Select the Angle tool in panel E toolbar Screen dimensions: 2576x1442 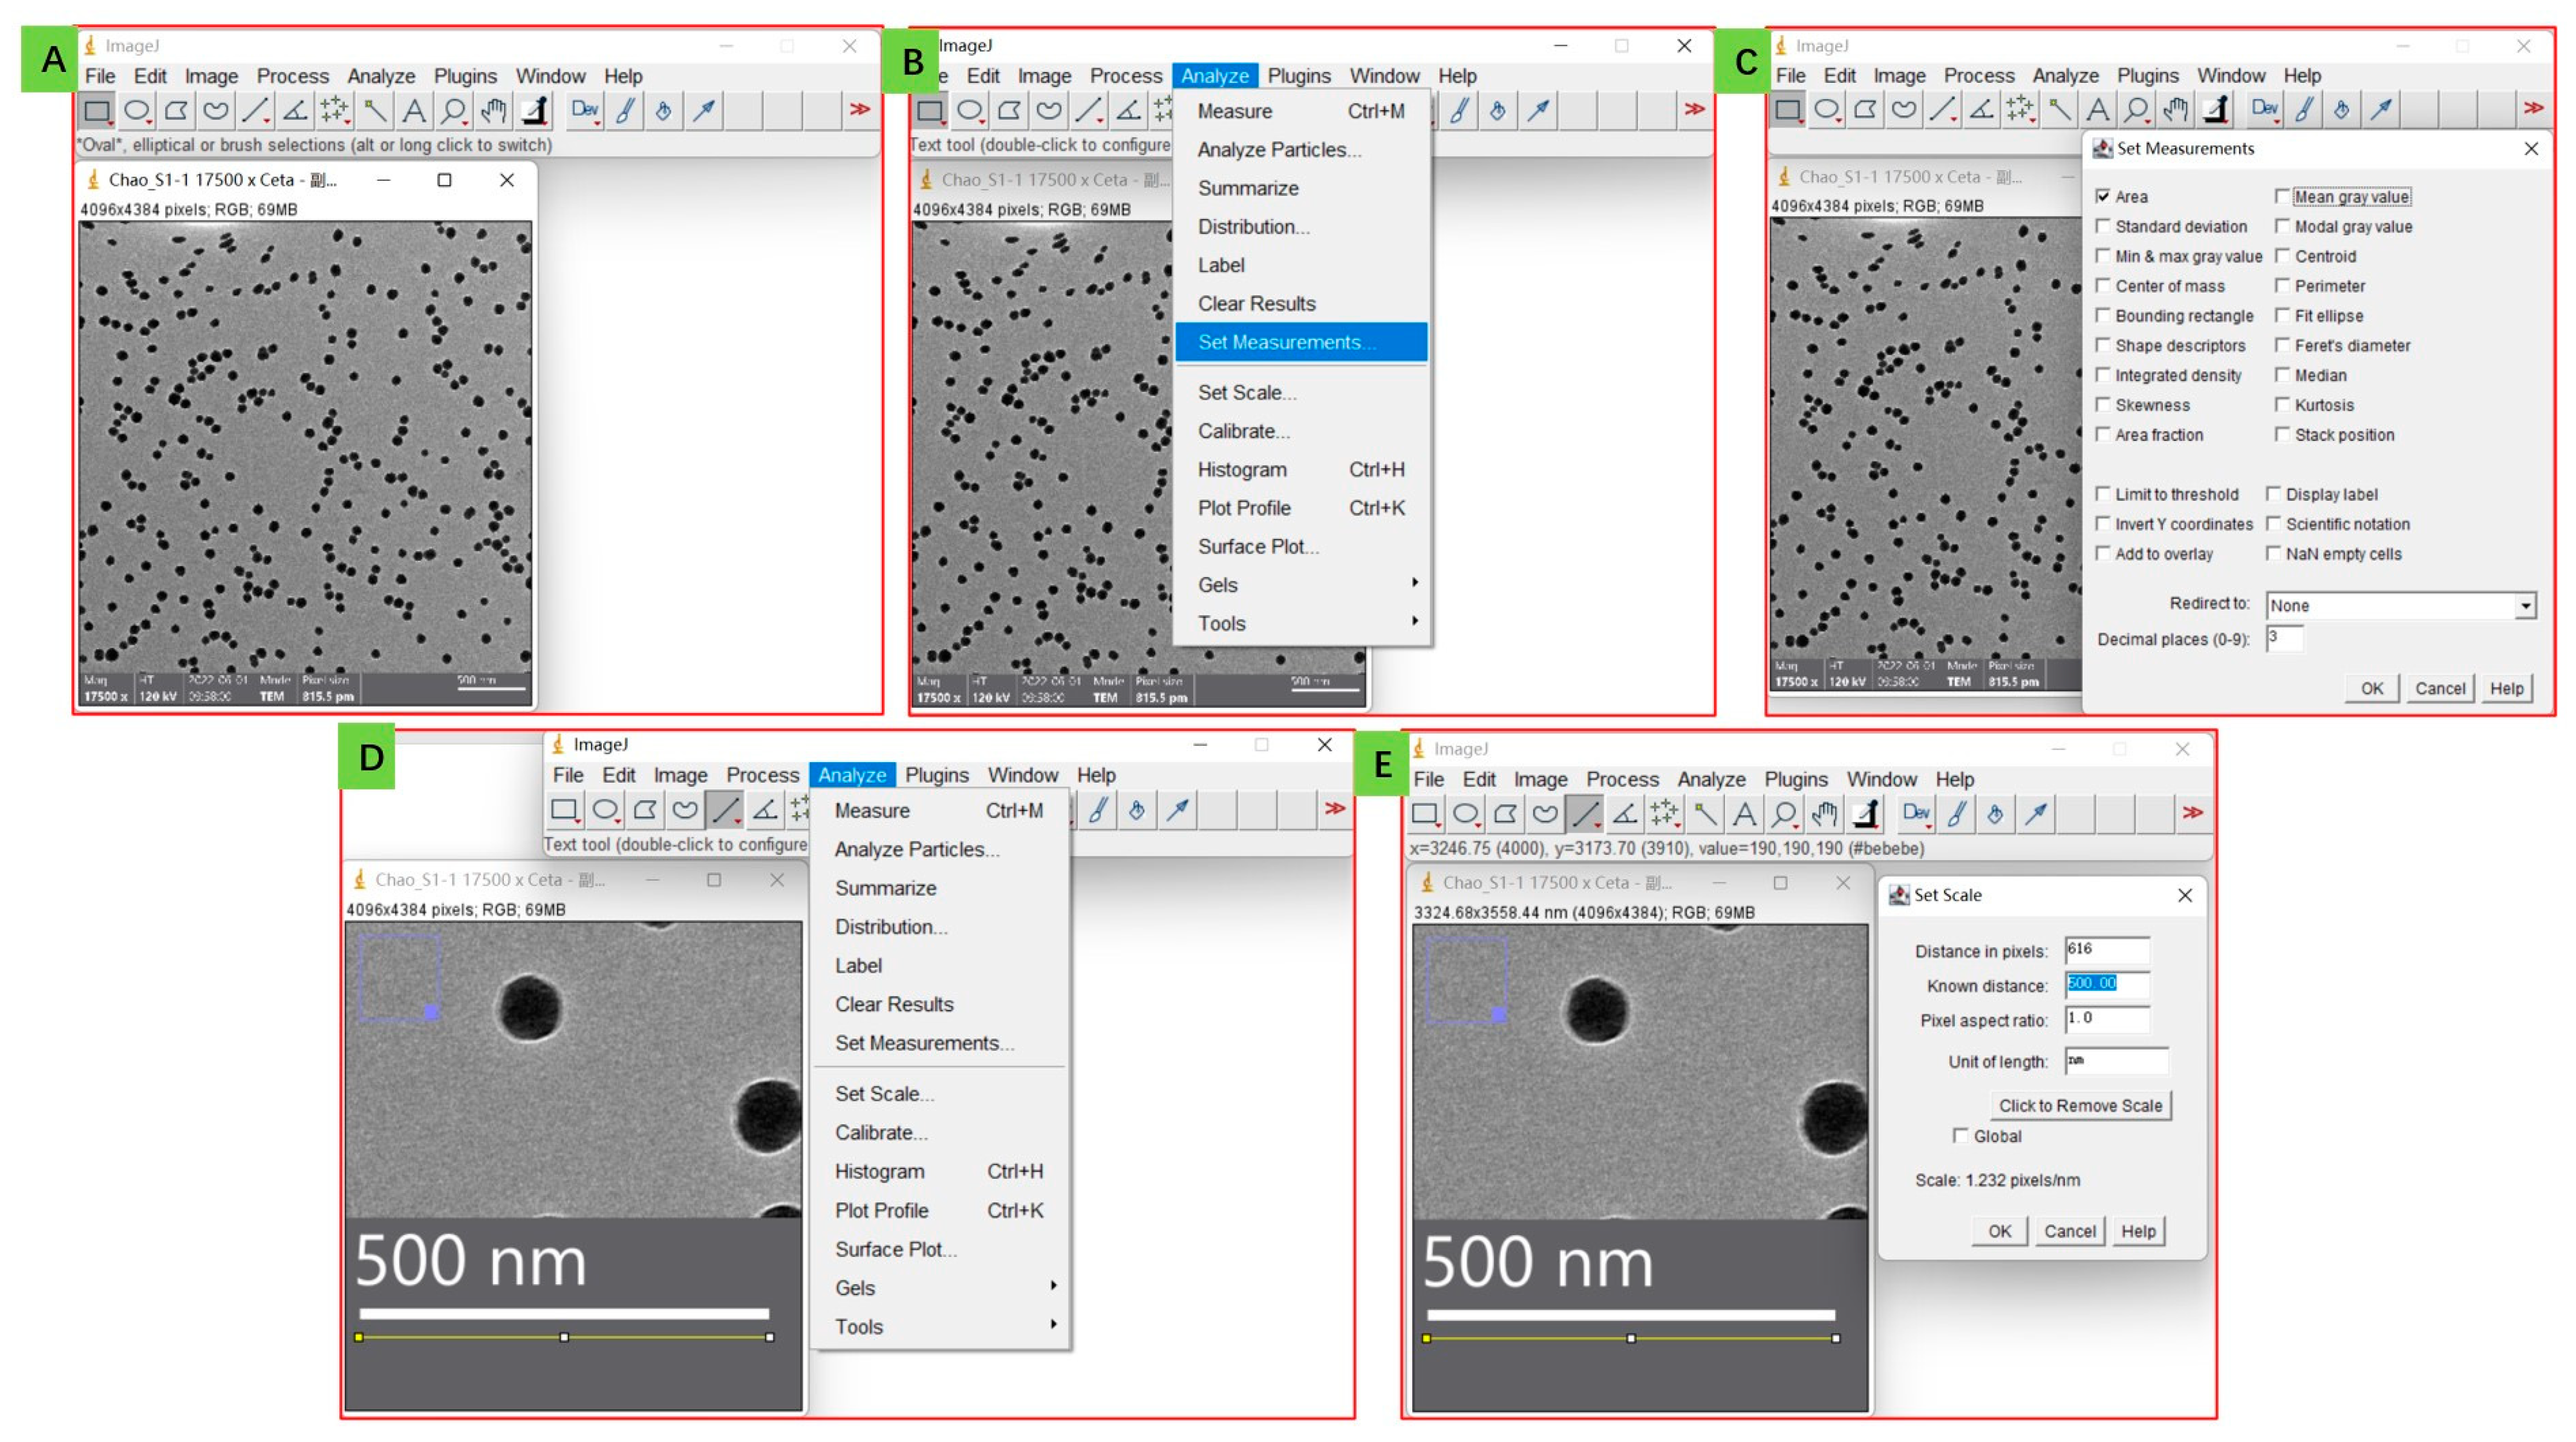click(x=1625, y=814)
